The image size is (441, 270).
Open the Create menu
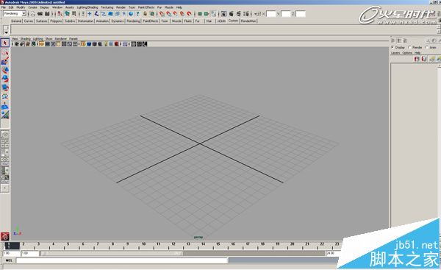coord(32,7)
